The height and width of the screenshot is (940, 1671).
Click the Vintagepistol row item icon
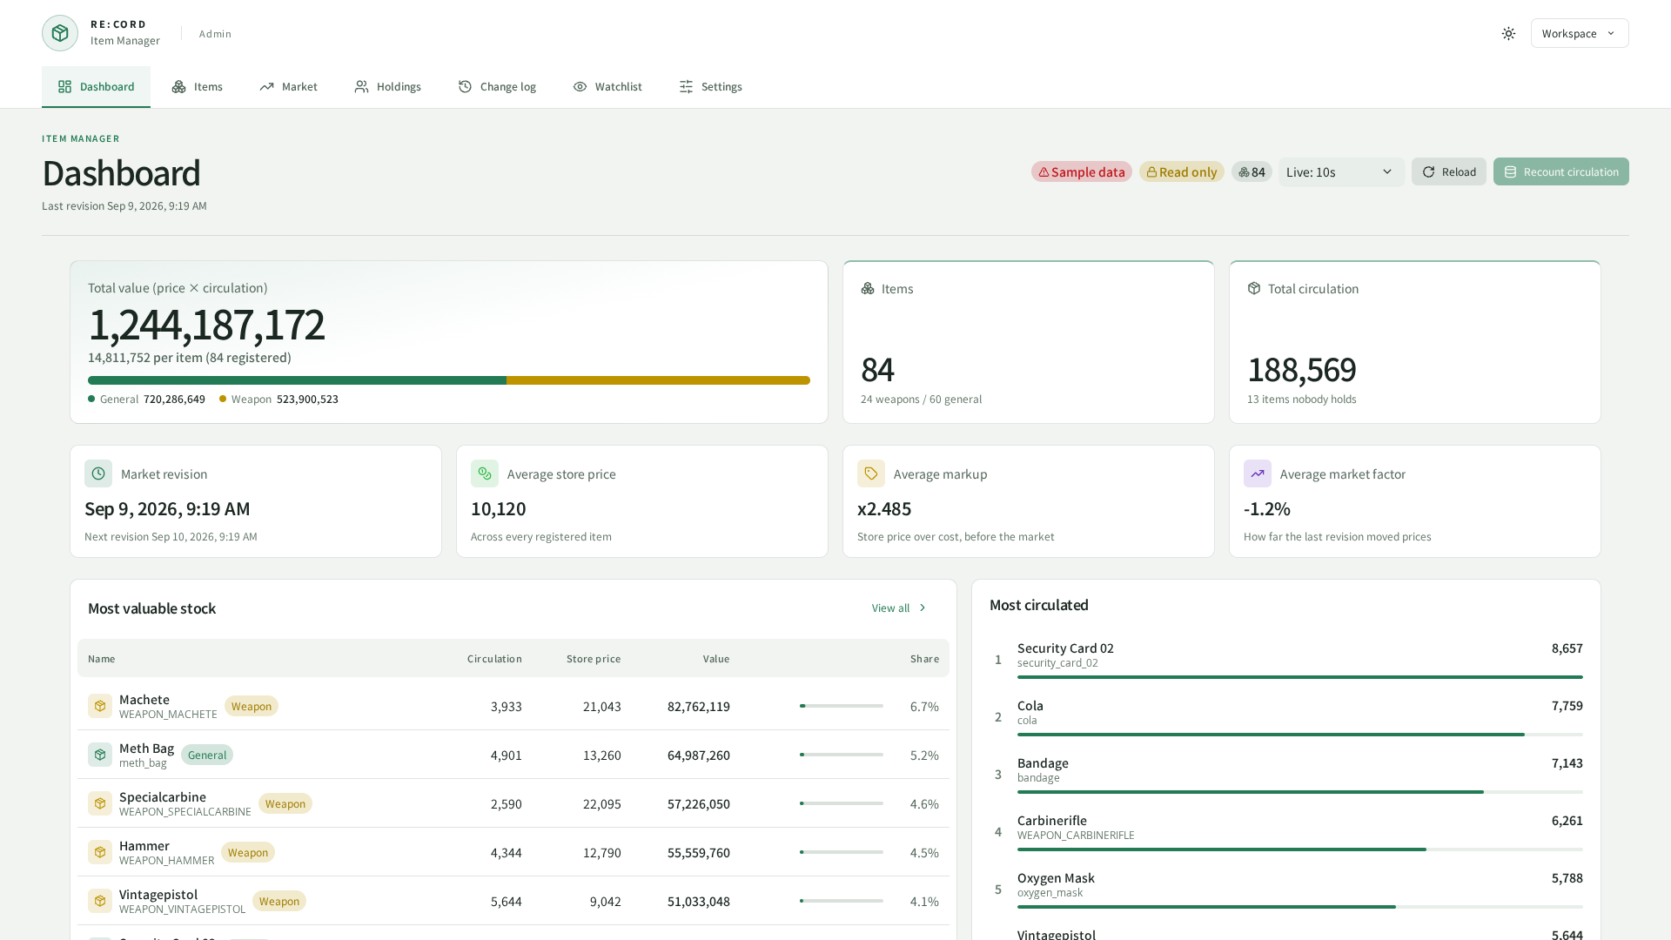(x=100, y=901)
